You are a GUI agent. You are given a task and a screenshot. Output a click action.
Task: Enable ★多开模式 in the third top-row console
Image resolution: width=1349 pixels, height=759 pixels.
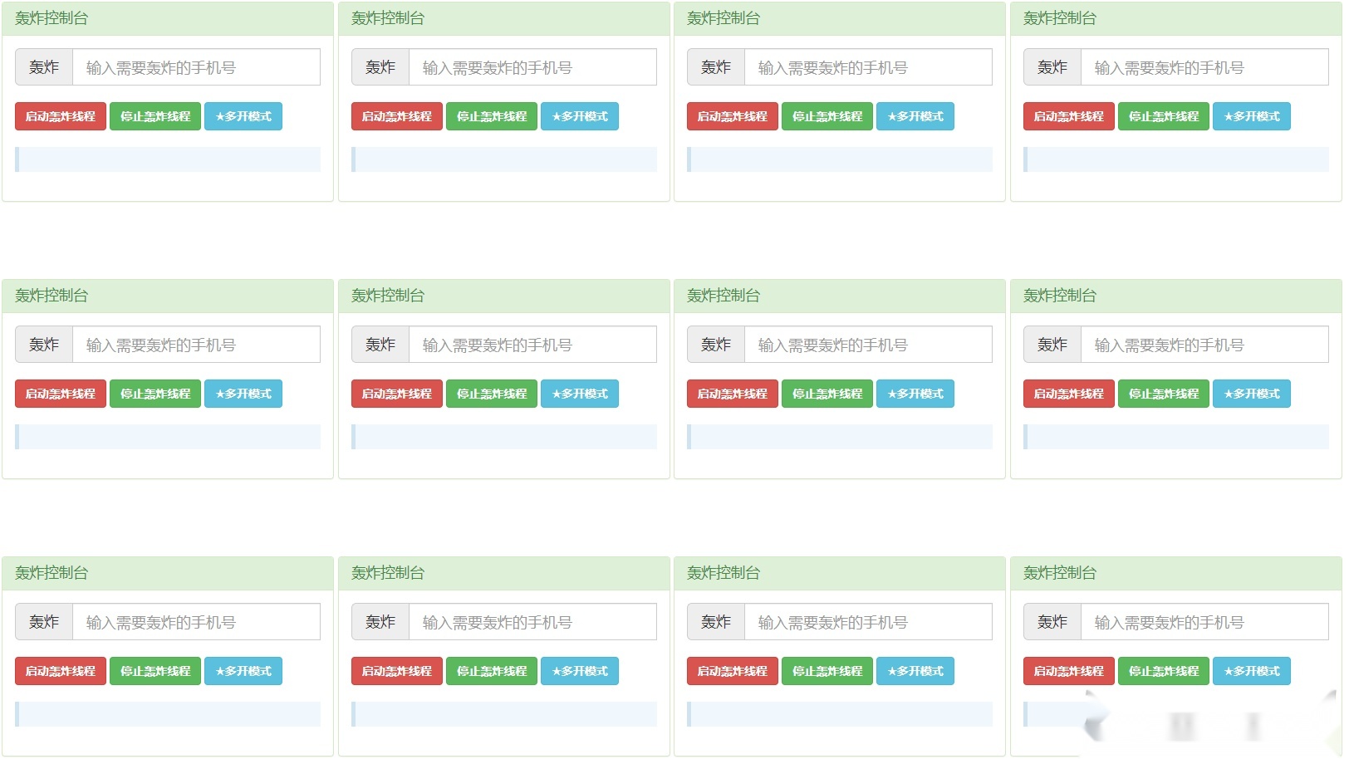pyautogui.click(x=915, y=116)
